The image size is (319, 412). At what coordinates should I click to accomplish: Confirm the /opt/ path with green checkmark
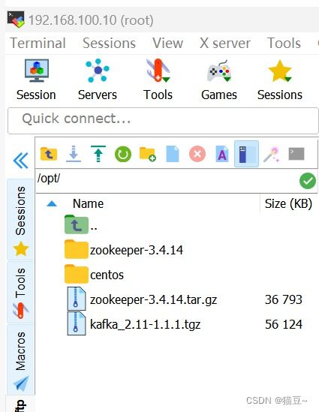pos(308,181)
